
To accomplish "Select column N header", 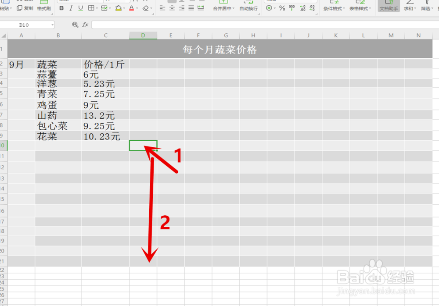I will coord(418,36).
